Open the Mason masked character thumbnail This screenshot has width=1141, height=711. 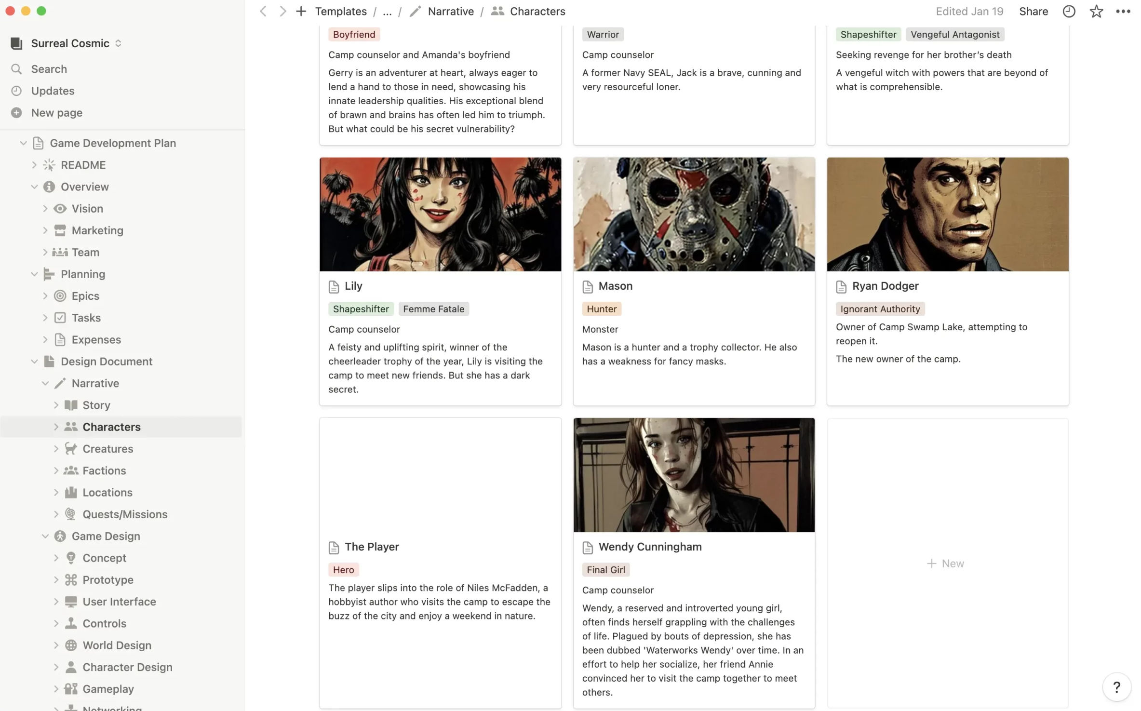[x=694, y=215]
